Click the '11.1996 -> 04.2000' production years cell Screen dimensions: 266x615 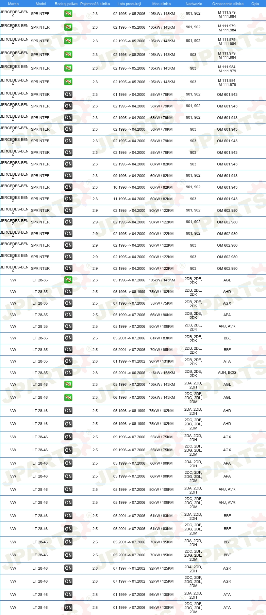click(x=129, y=199)
